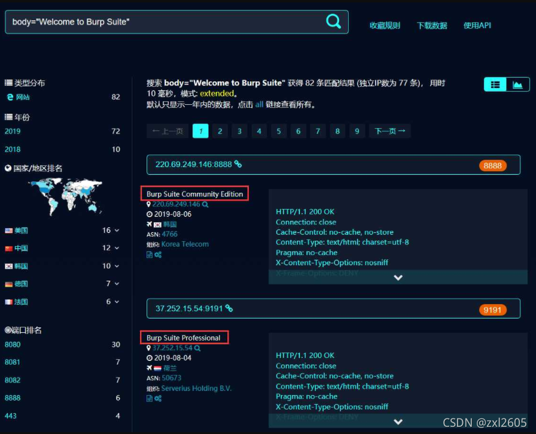This screenshot has width=536, height=434.
Task: Click link icon next to 37.252.15.54:9191
Action: [x=229, y=308]
